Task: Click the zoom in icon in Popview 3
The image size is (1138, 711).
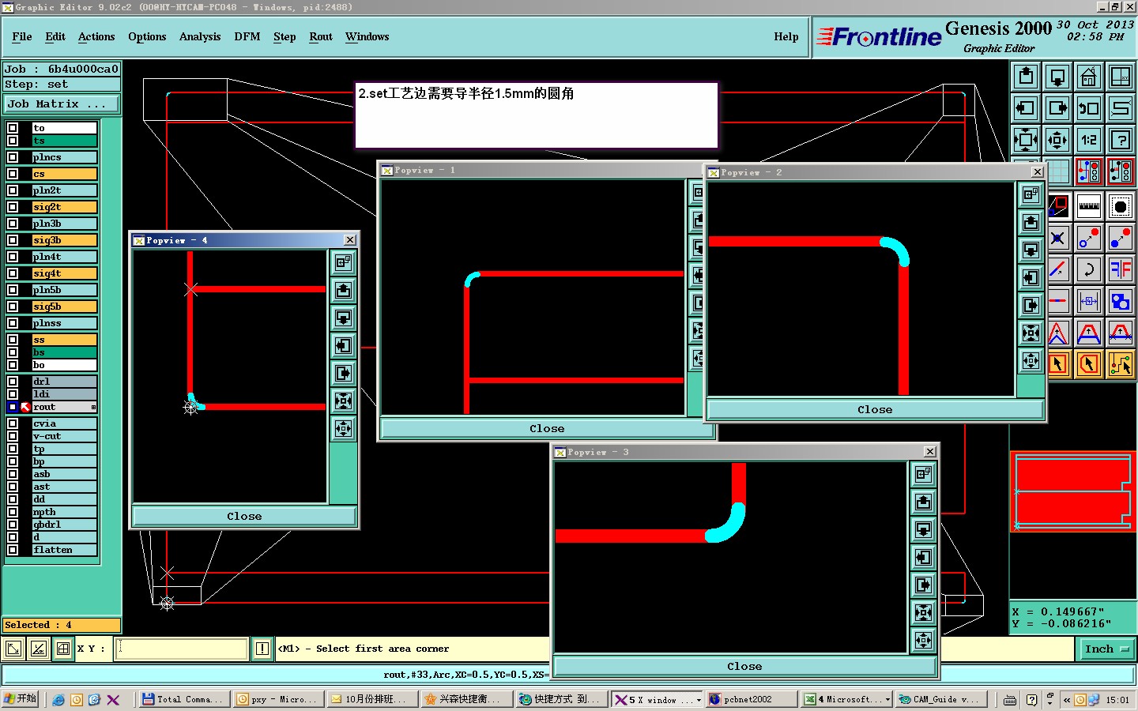Action: click(x=923, y=613)
